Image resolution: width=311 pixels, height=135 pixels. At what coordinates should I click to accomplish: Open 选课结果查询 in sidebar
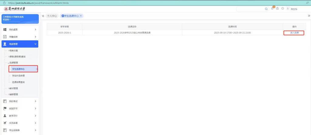(18, 82)
